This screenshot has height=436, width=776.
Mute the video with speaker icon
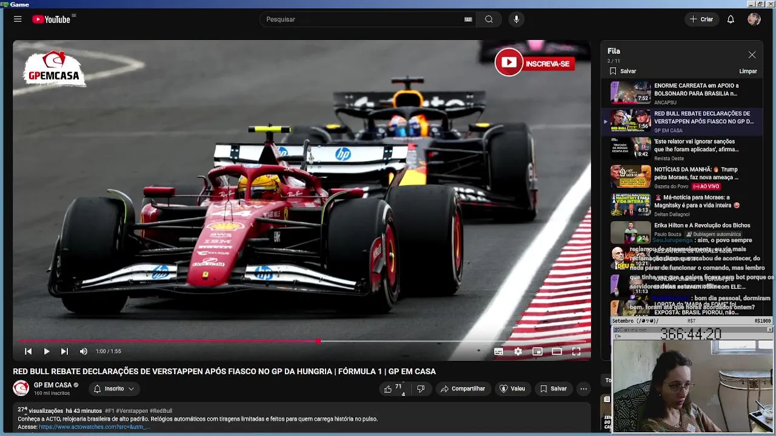[83, 351]
